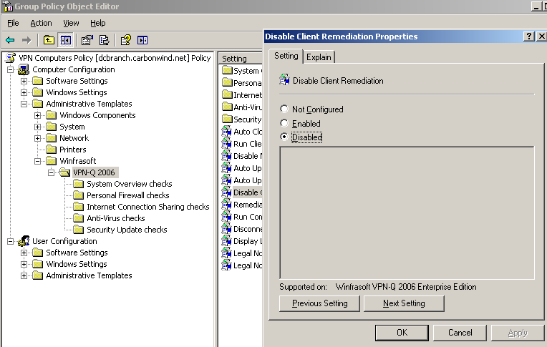Switch to the Setting tab

286,56
